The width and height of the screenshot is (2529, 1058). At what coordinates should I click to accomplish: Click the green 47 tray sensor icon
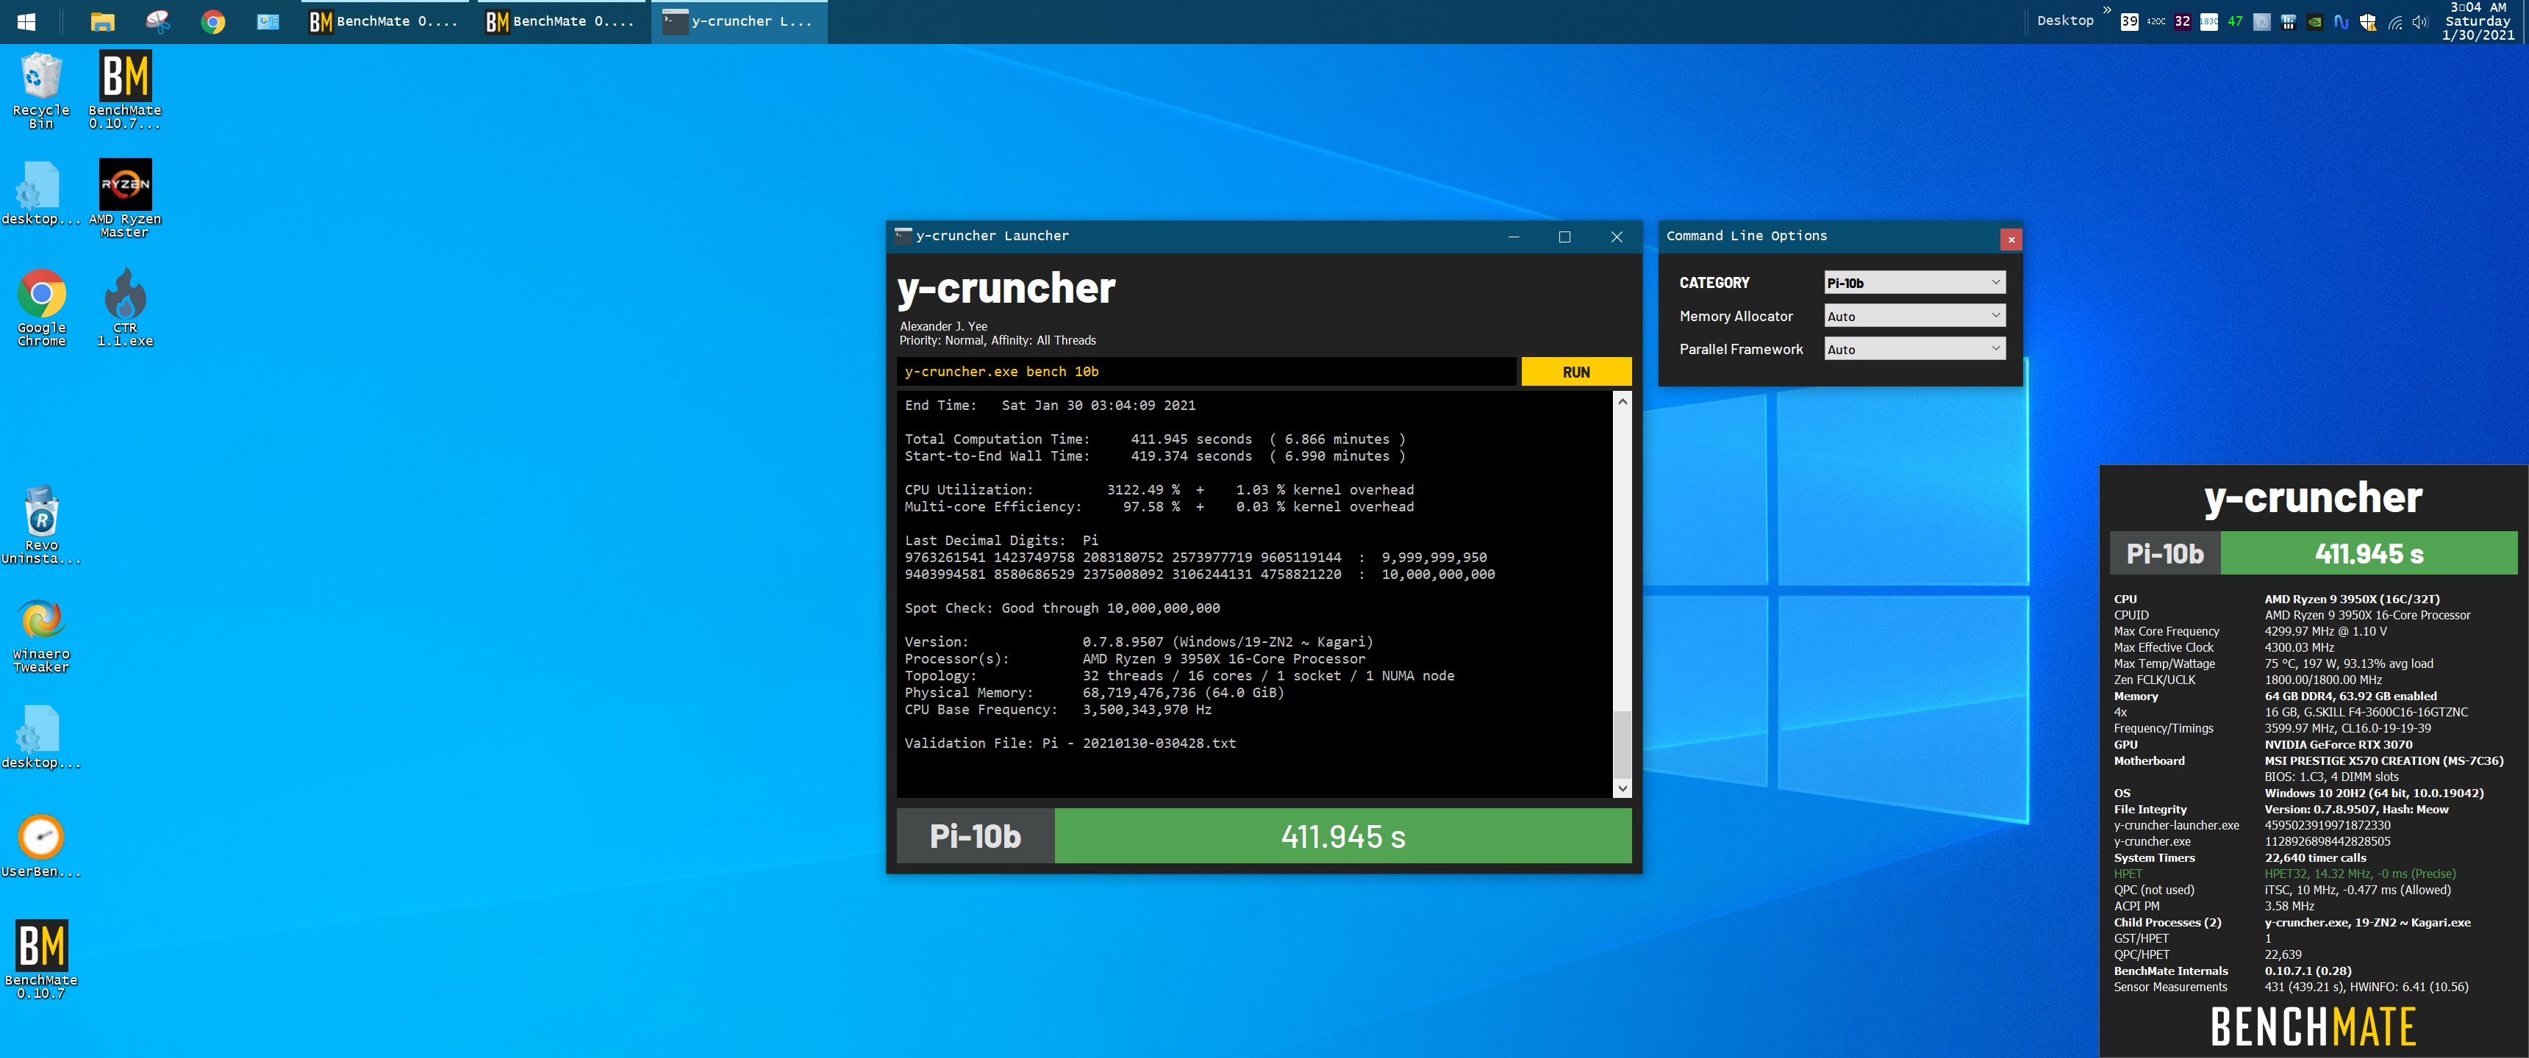(2234, 21)
